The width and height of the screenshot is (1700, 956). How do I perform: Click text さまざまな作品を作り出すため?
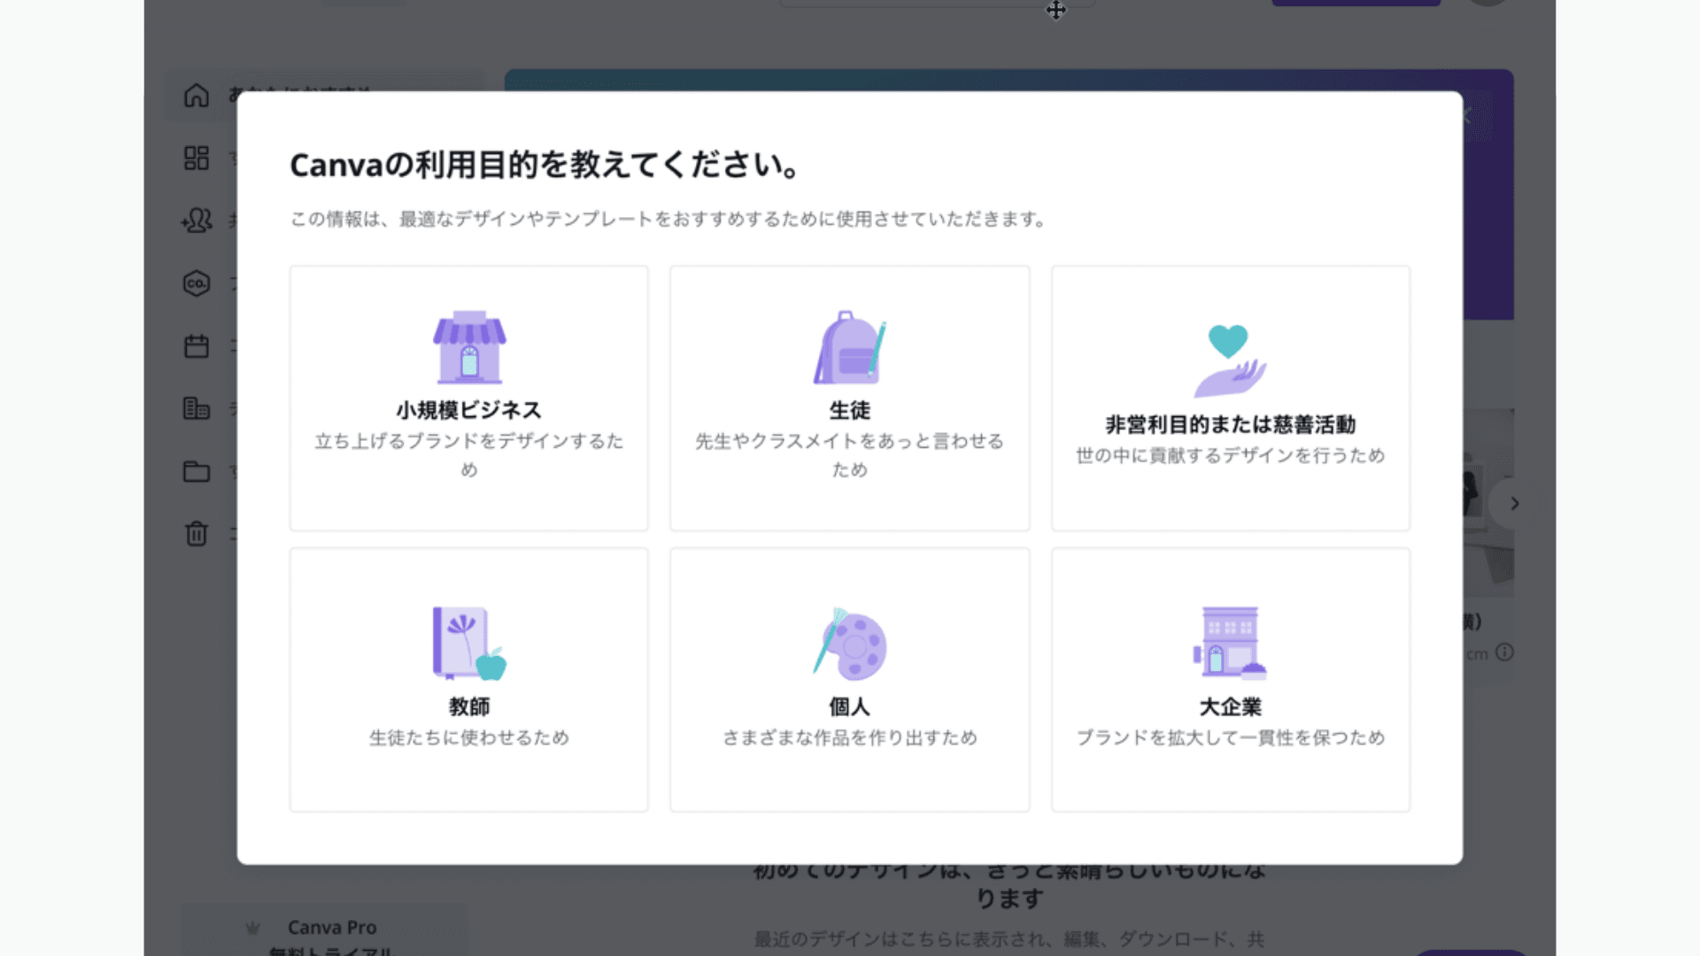click(x=850, y=738)
